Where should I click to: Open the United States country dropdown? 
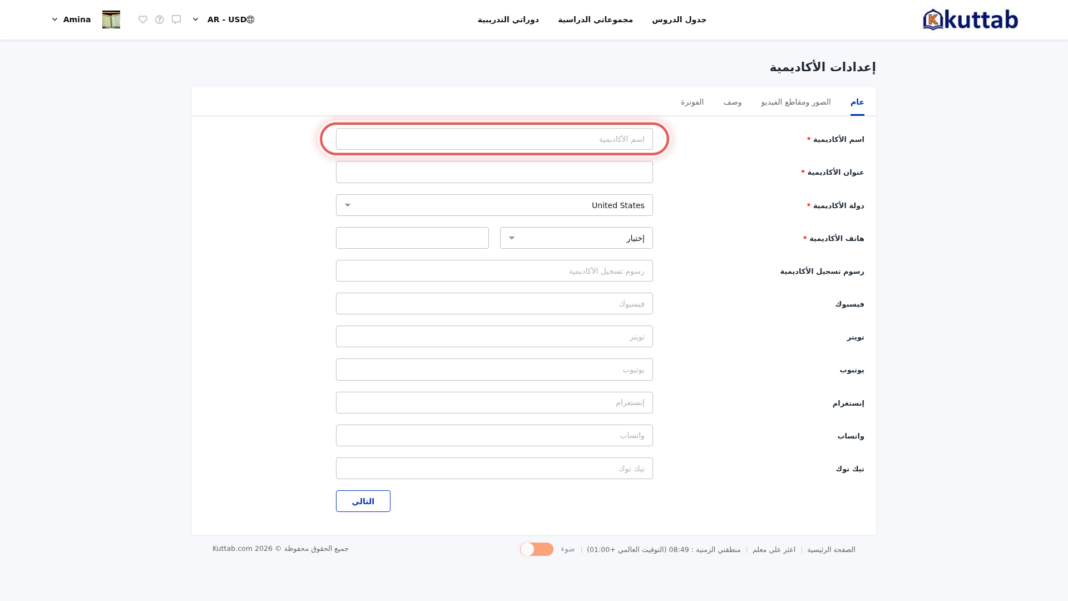pyautogui.click(x=495, y=205)
